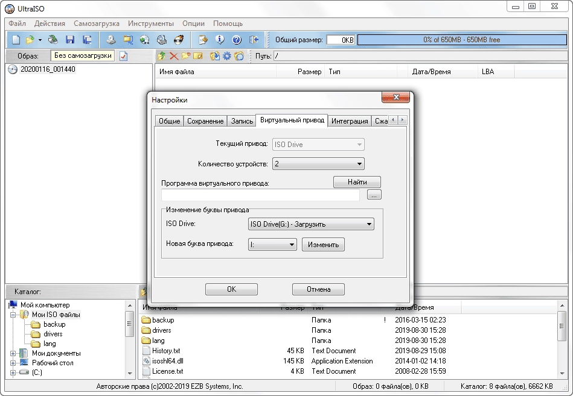Create a new image with toolbar New icon

[16, 40]
